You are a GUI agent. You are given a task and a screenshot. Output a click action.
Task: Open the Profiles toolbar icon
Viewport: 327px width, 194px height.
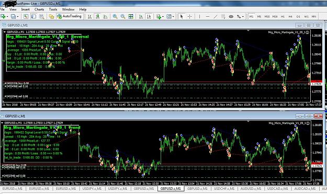click(x=13, y=16)
